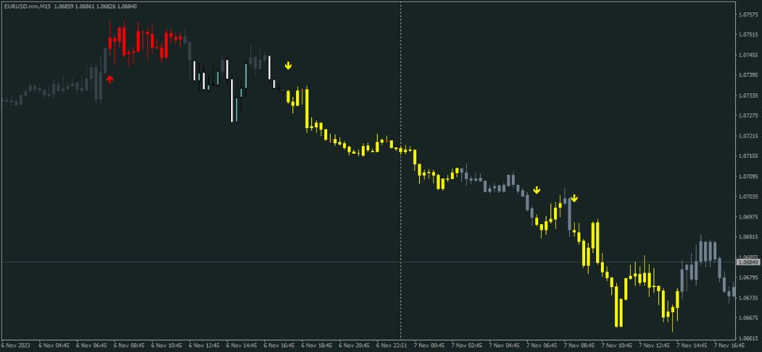Image resolution: width=762 pixels, height=352 pixels.
Task: Click the 7 Nov 16:45 time label
Action: pyautogui.click(x=729, y=346)
